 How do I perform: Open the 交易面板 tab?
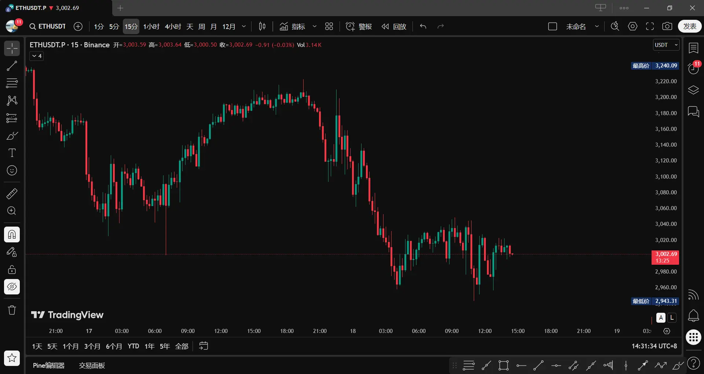point(92,366)
